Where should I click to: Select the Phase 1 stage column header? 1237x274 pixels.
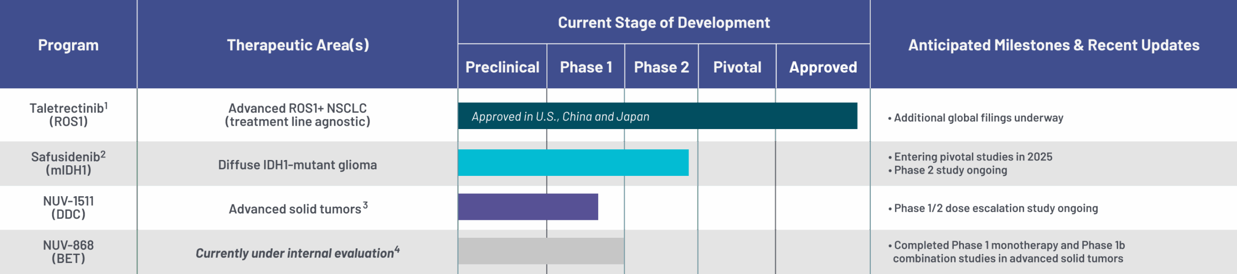coord(586,67)
